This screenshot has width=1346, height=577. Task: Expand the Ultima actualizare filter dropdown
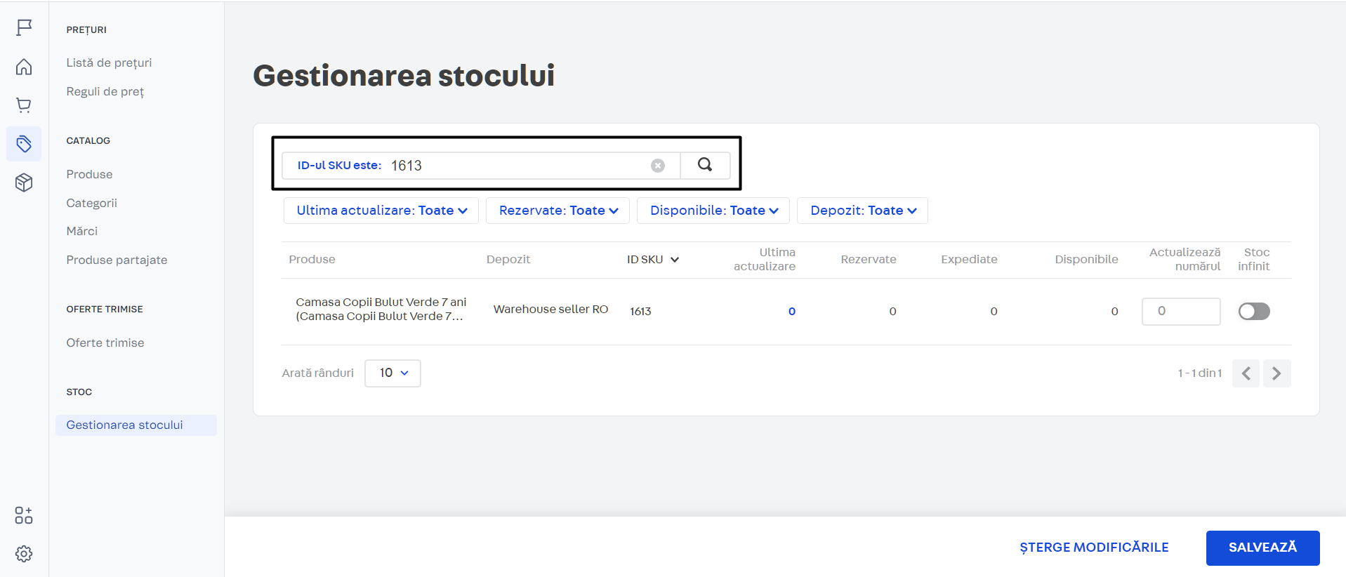coord(381,211)
